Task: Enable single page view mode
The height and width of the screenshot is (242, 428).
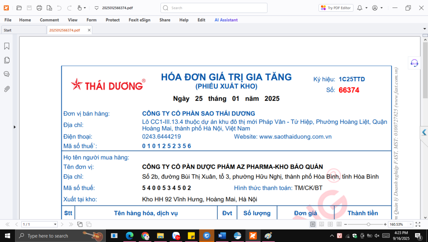Action: pyautogui.click(x=313, y=224)
